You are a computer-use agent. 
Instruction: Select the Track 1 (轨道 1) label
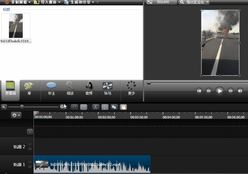[19, 165]
